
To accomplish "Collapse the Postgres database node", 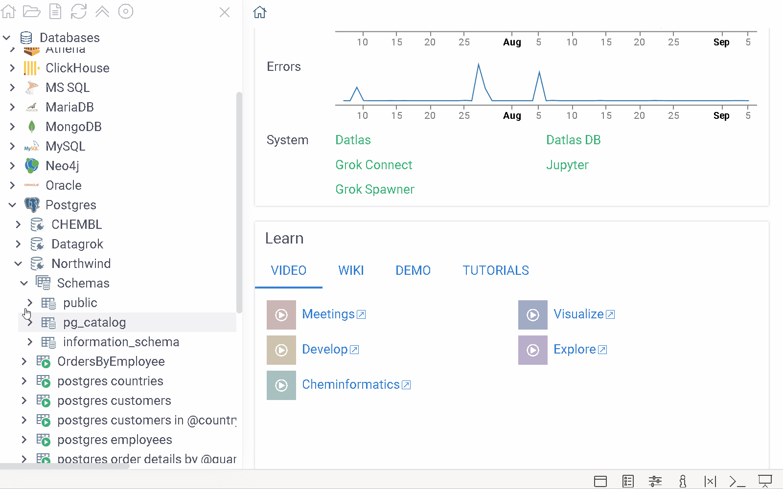I will (x=13, y=205).
